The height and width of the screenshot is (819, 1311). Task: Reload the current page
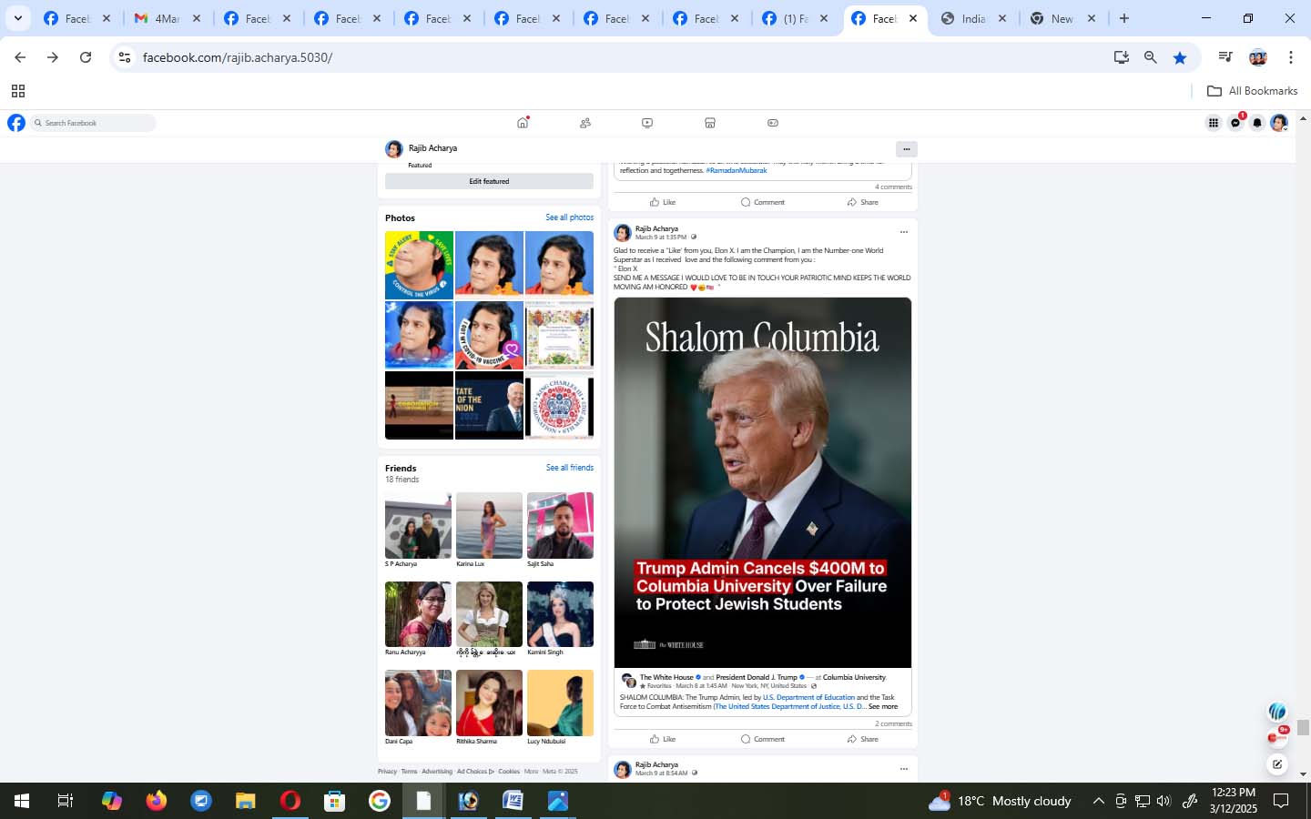point(86,57)
